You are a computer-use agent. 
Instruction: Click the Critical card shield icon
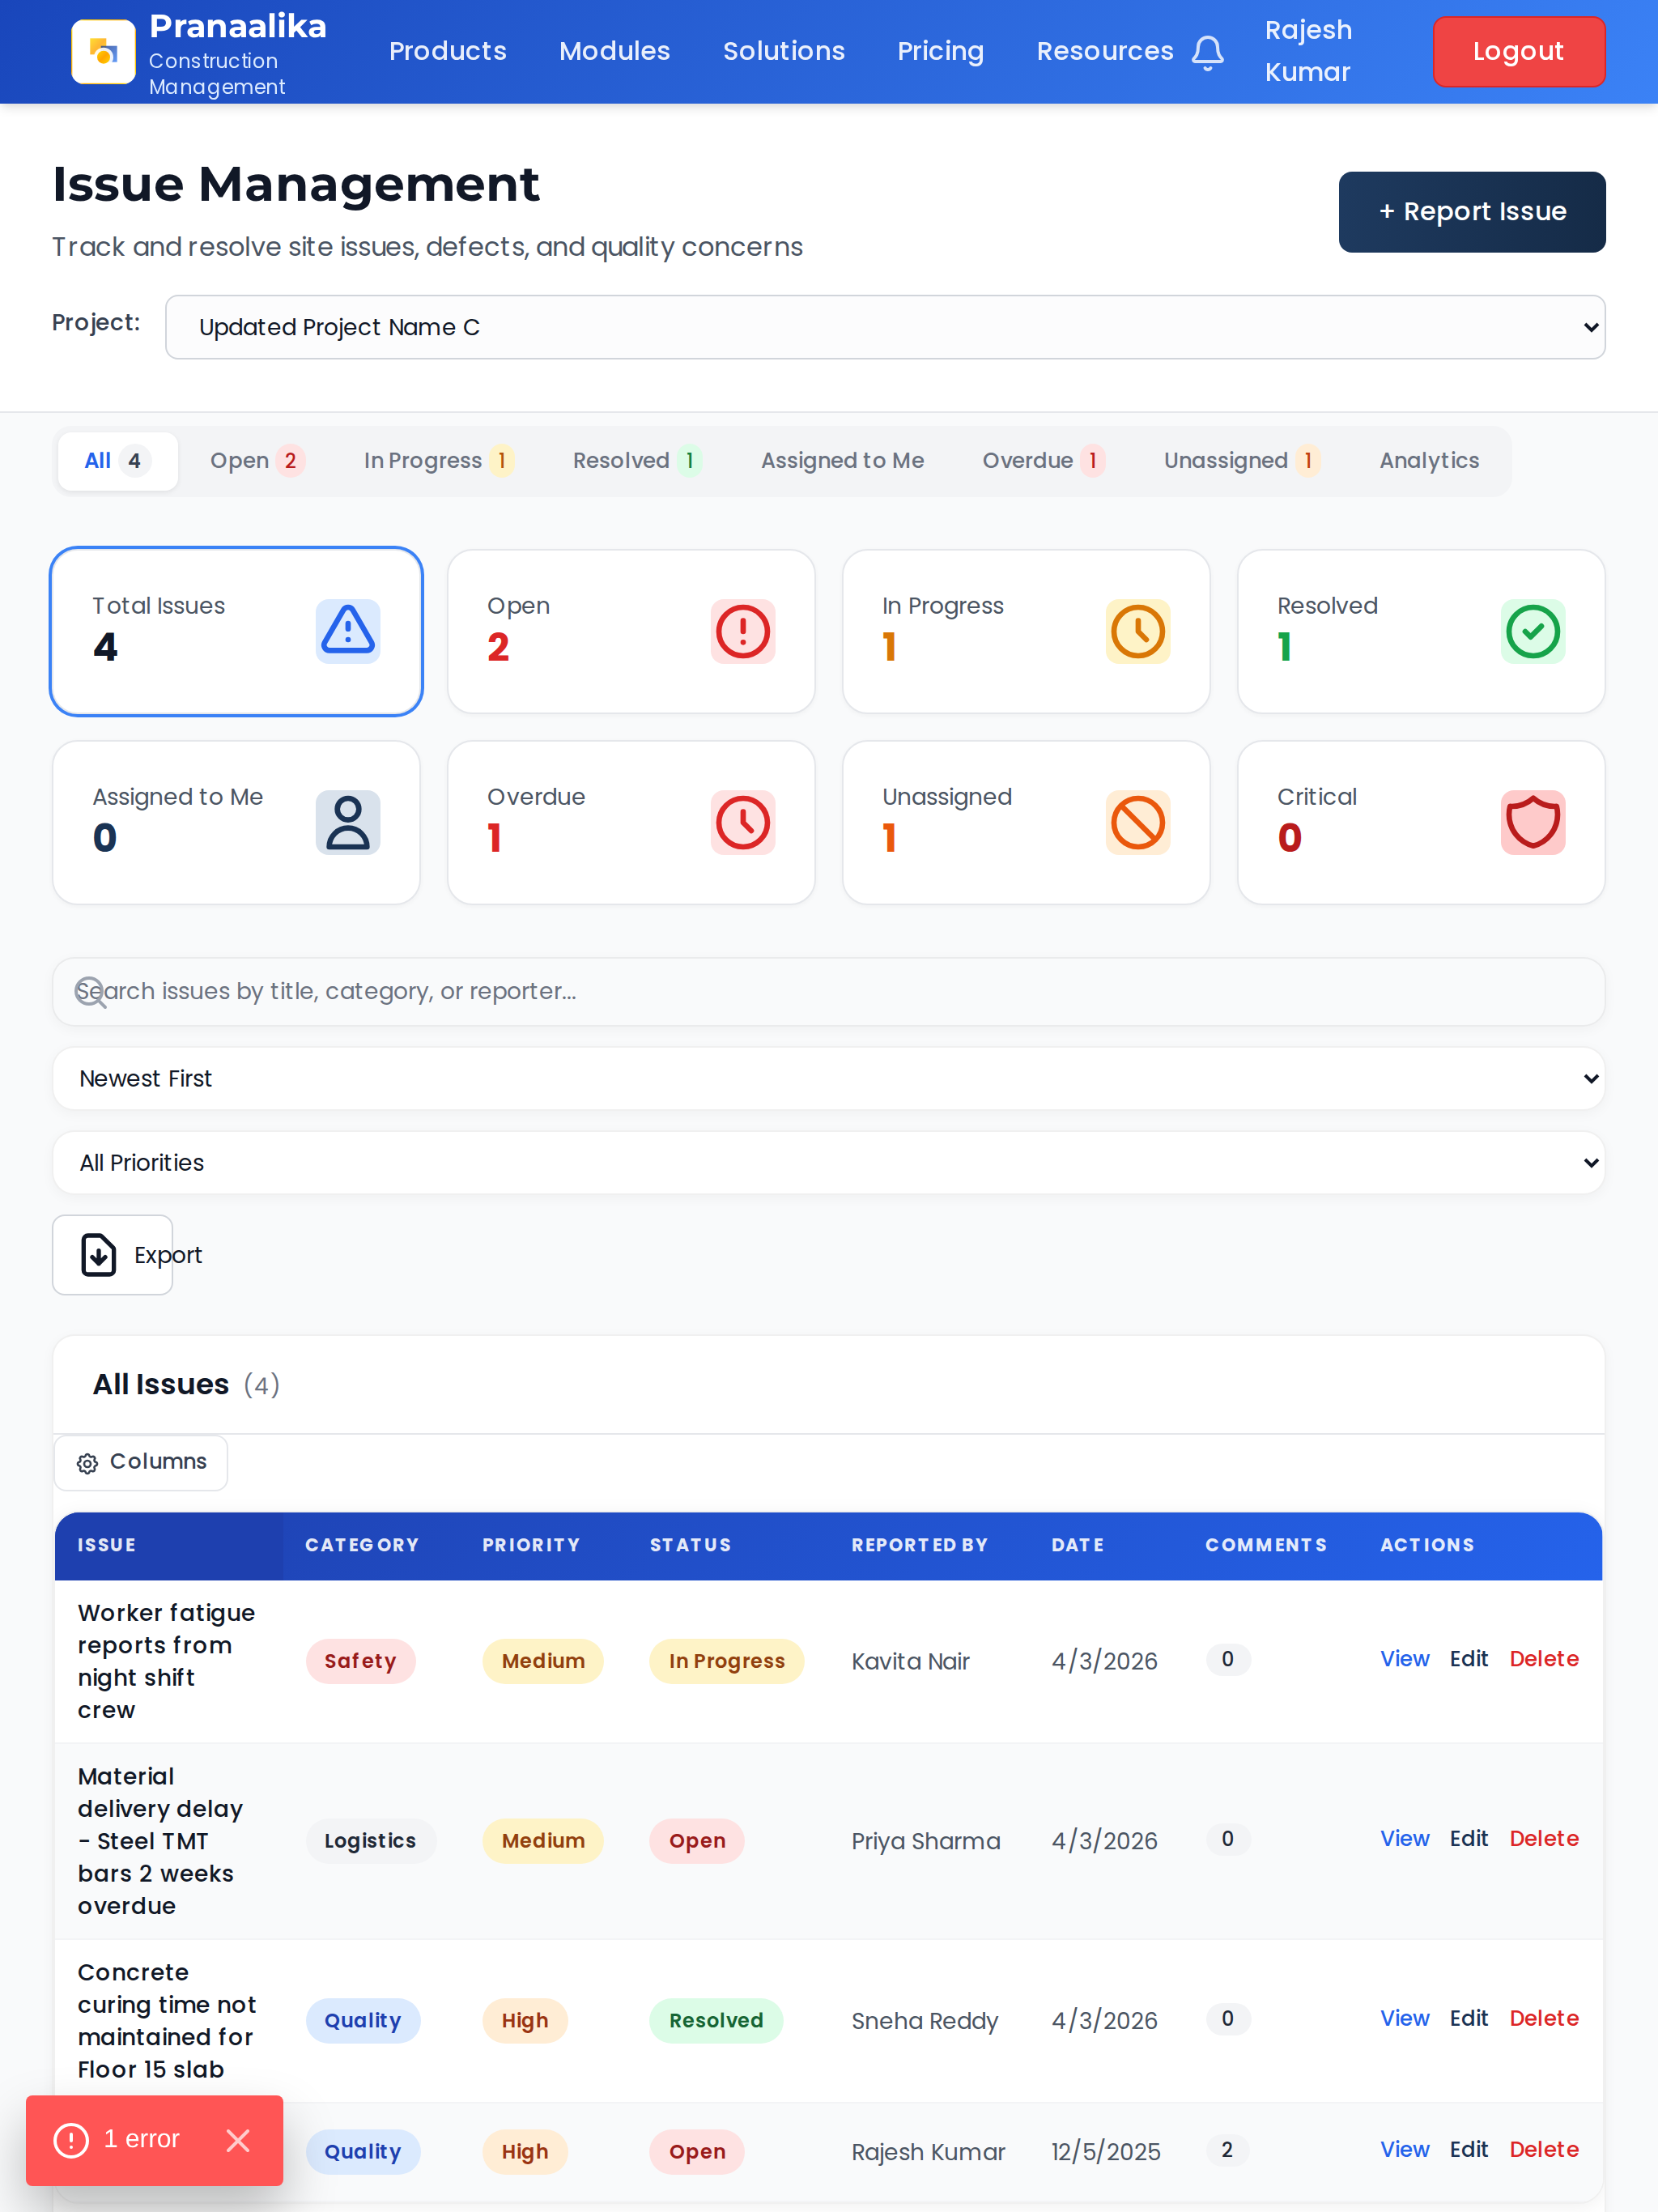[x=1533, y=822]
